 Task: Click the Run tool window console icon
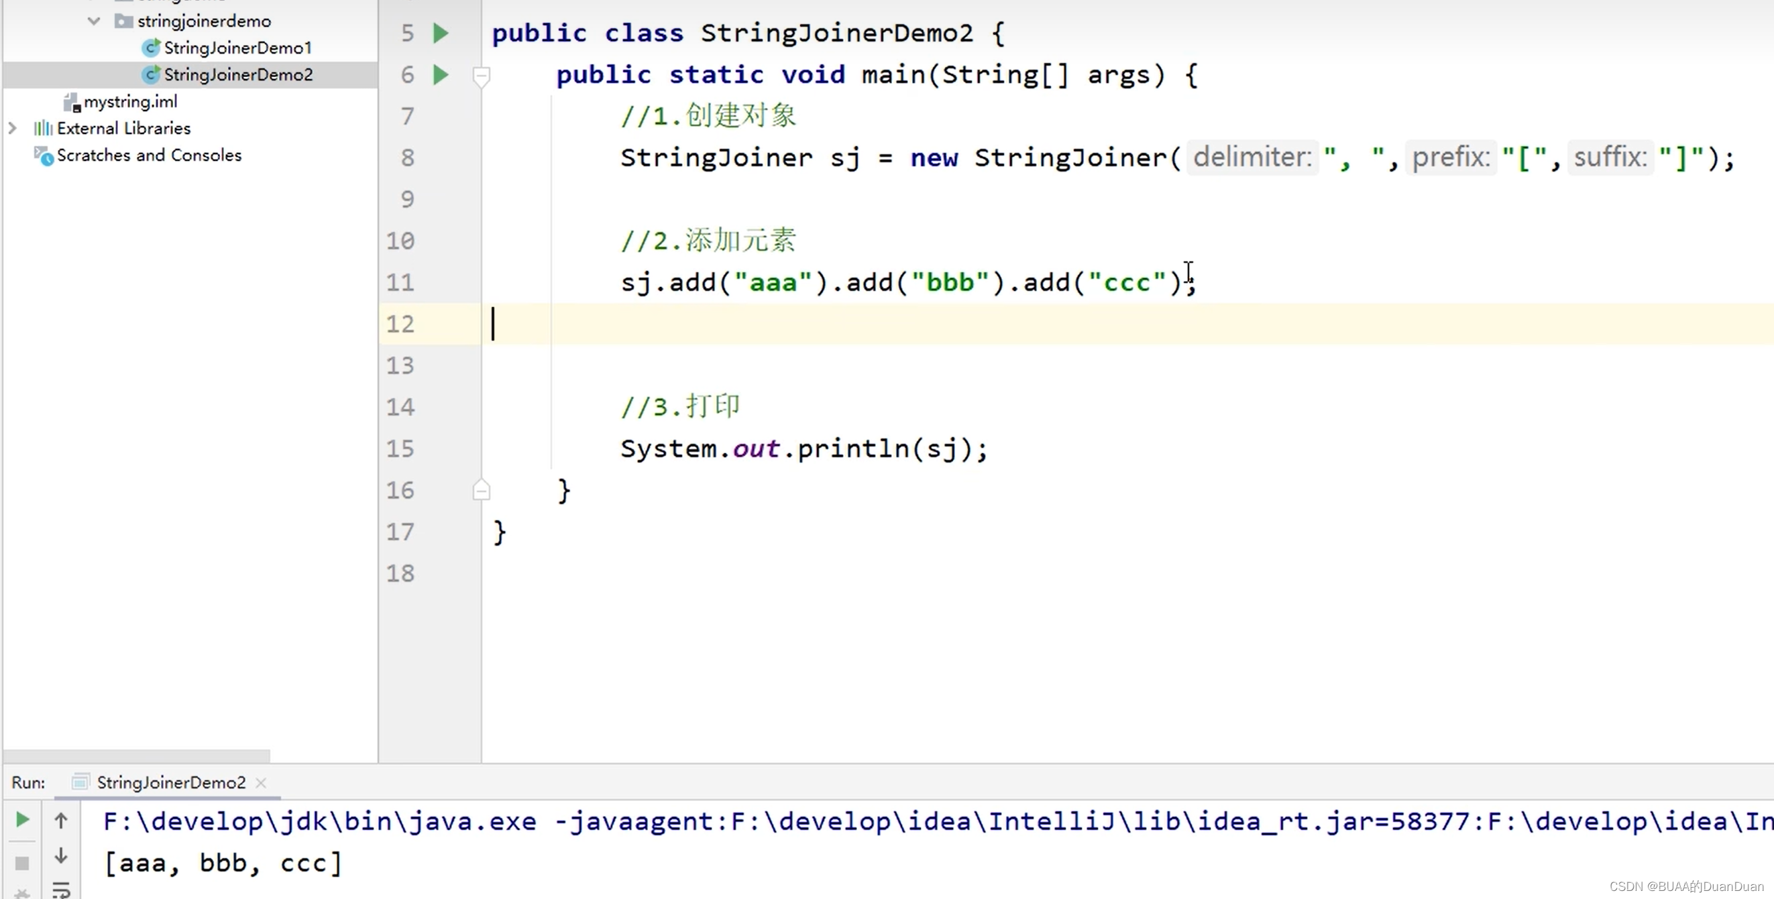(x=80, y=781)
